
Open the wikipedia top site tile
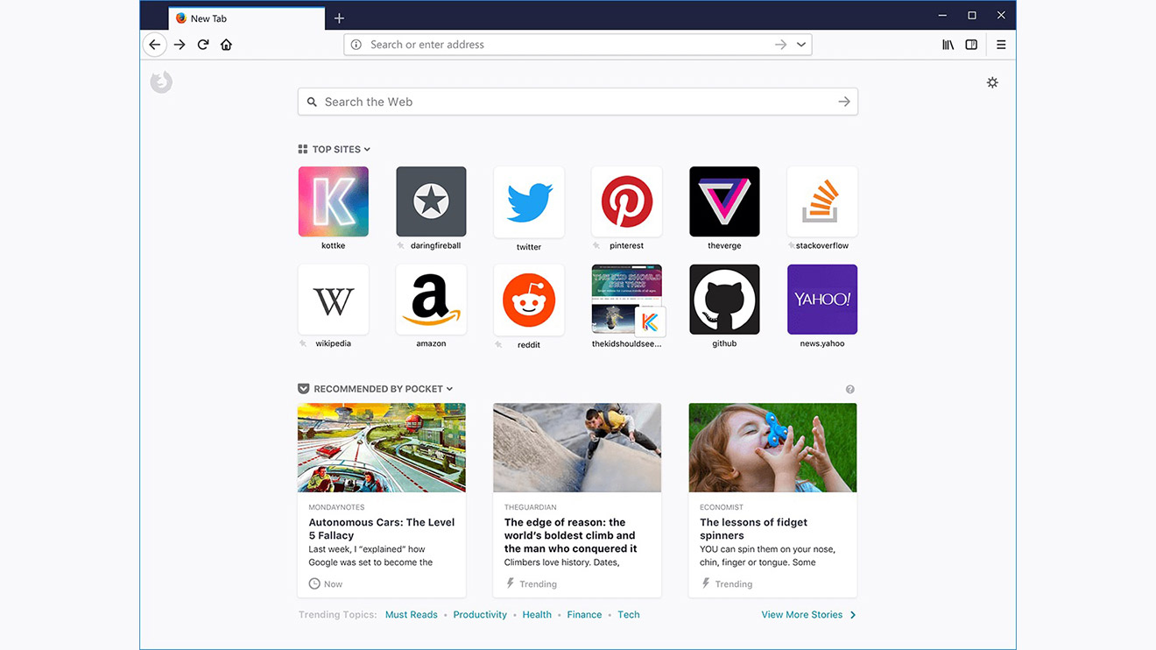point(334,300)
